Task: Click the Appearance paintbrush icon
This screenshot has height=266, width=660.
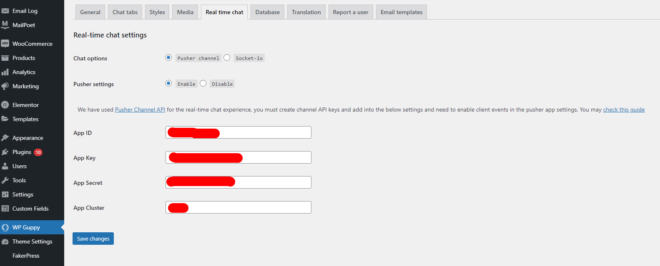Action: [x=5, y=138]
